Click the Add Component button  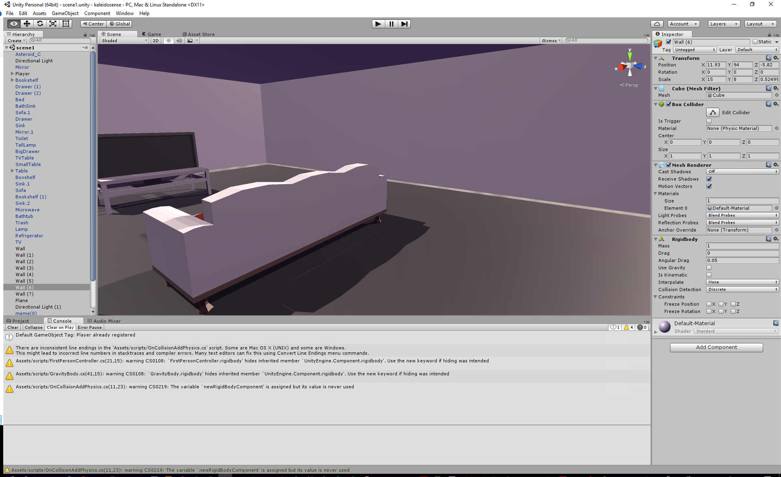(x=716, y=347)
